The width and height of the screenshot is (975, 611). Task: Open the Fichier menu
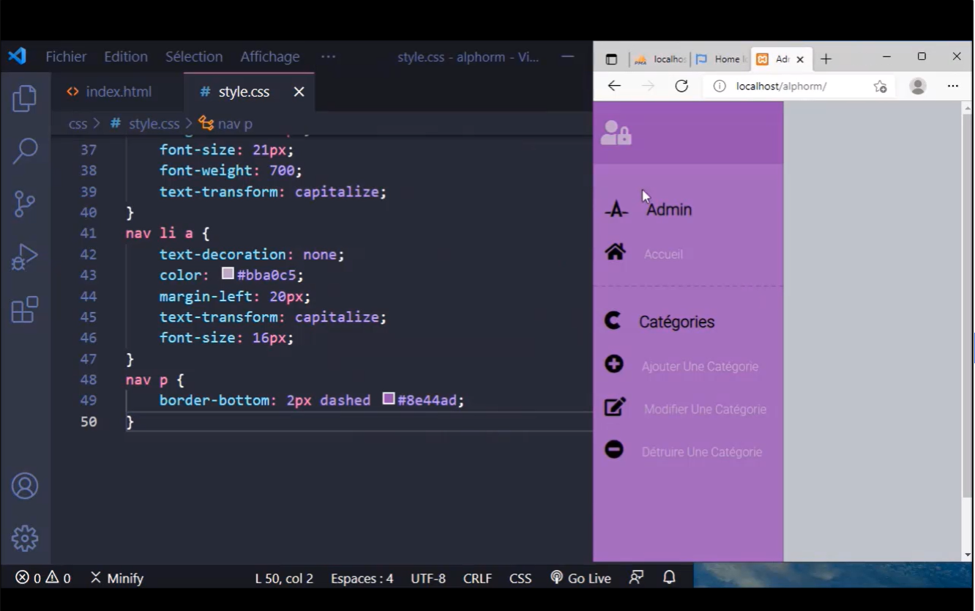click(x=66, y=56)
